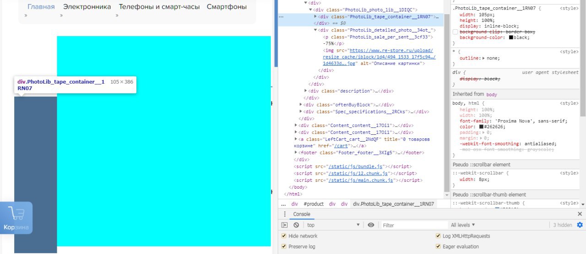Viewport: 586px width, 254px height.
Task: Open Телефоны и смарт-часы link
Action: tap(159, 7)
